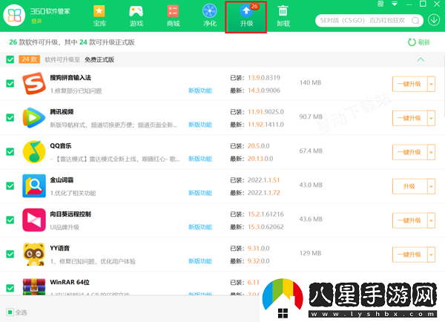Toggle the 全选 select-all checkbox
445x322 pixels.
coord(10,312)
